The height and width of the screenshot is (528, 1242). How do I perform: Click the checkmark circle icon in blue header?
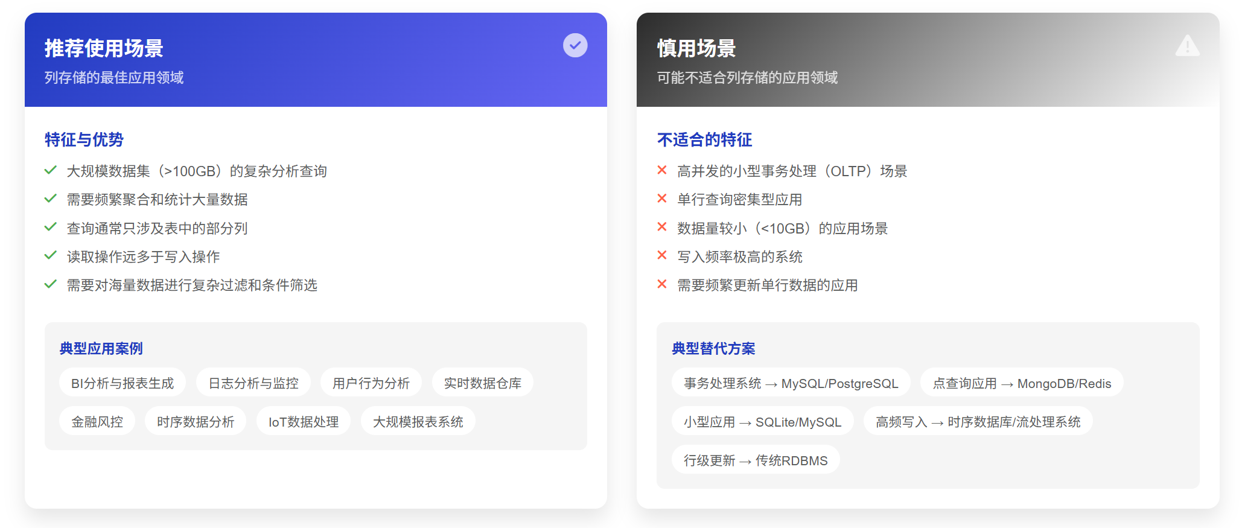575,45
